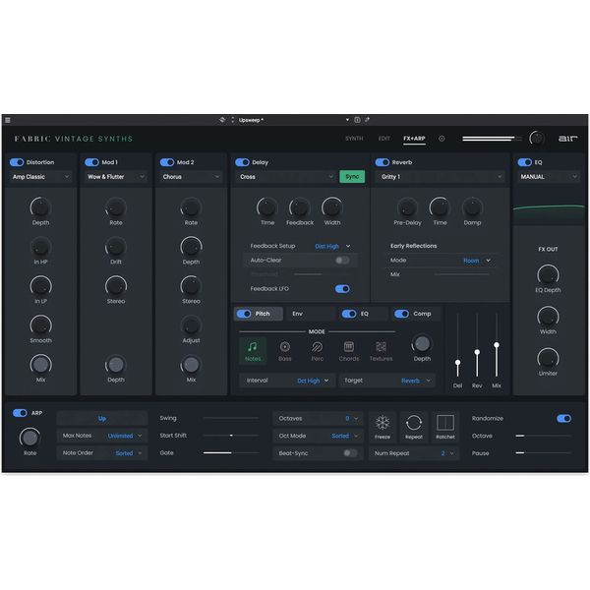Enable the Beat-Sync switch
Screen dimensions: 590x590
pos(350,453)
